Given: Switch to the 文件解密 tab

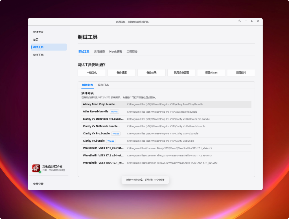Looking at the screenshot, I should 99,52.
